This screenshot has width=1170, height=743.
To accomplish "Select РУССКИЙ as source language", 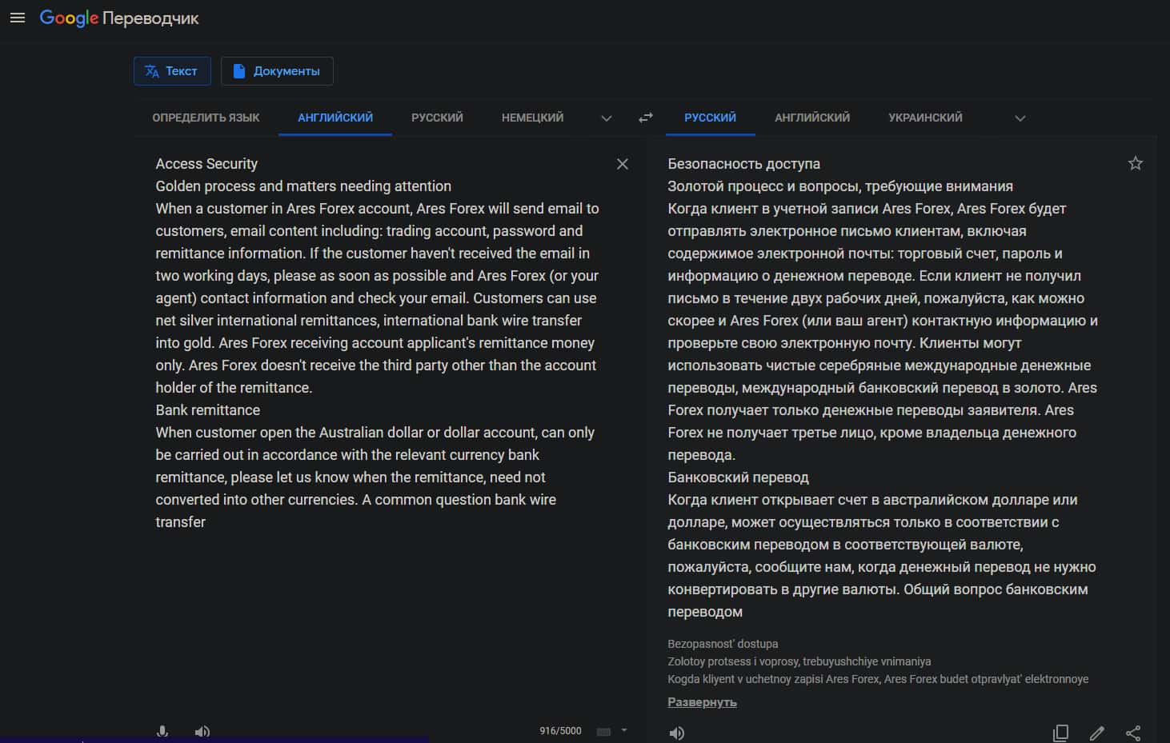I will pyautogui.click(x=437, y=118).
